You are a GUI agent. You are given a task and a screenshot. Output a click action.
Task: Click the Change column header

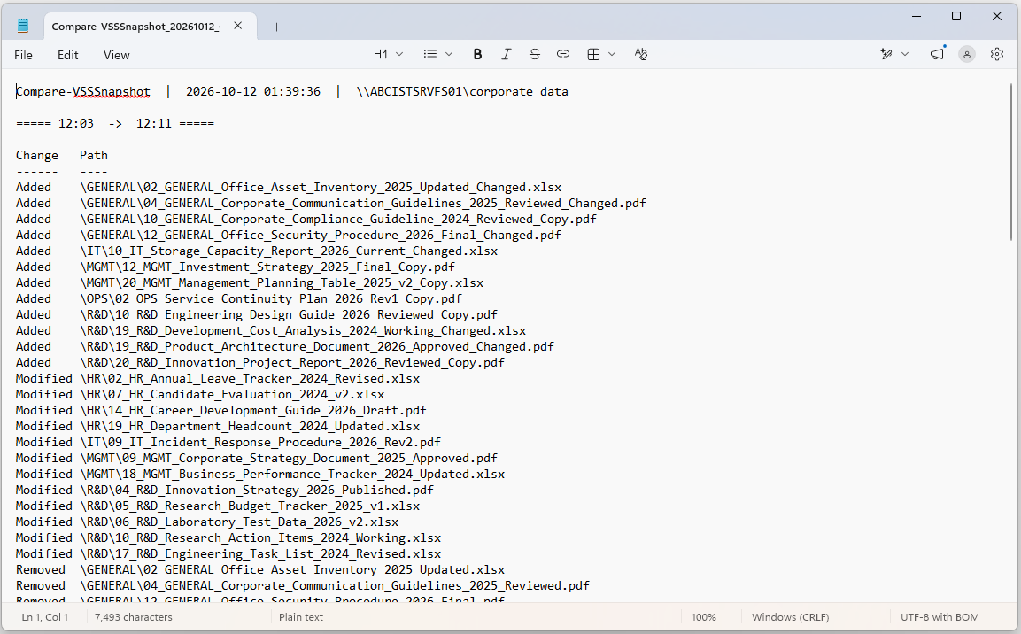pos(37,156)
